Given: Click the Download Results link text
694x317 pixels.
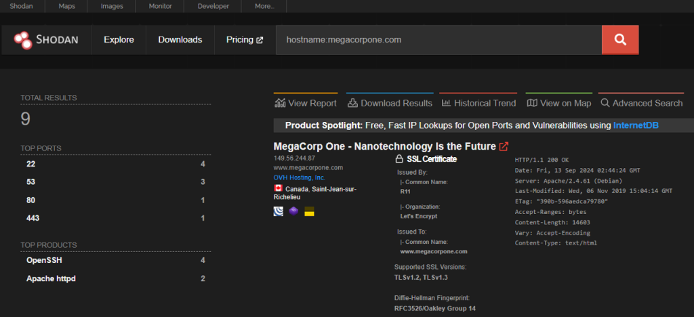Looking at the screenshot, I should pos(396,104).
